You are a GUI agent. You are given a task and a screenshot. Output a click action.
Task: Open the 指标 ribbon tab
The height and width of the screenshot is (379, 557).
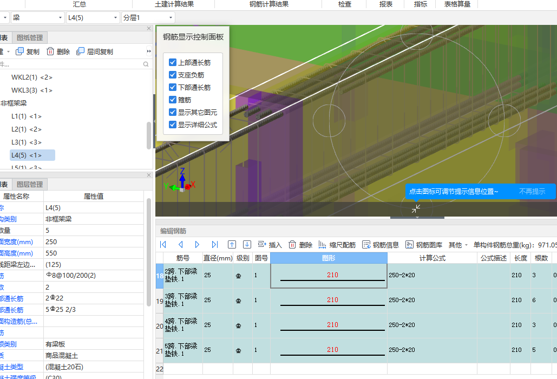(421, 4)
